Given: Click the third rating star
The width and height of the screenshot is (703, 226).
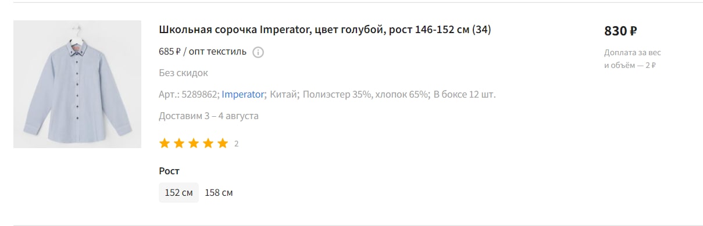Looking at the screenshot, I should pos(194,144).
